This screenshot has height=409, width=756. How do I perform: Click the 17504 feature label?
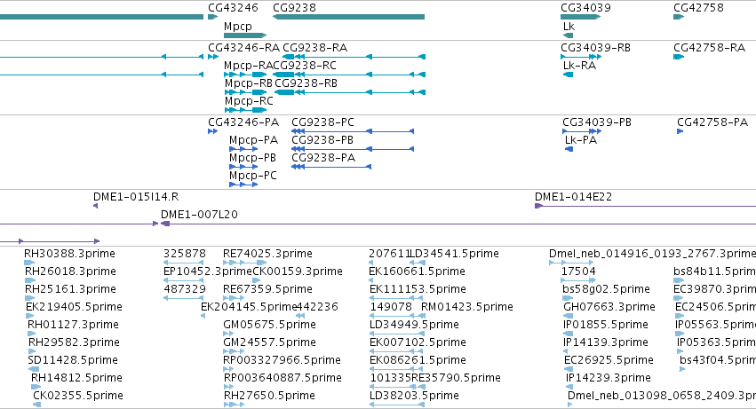[x=578, y=271]
